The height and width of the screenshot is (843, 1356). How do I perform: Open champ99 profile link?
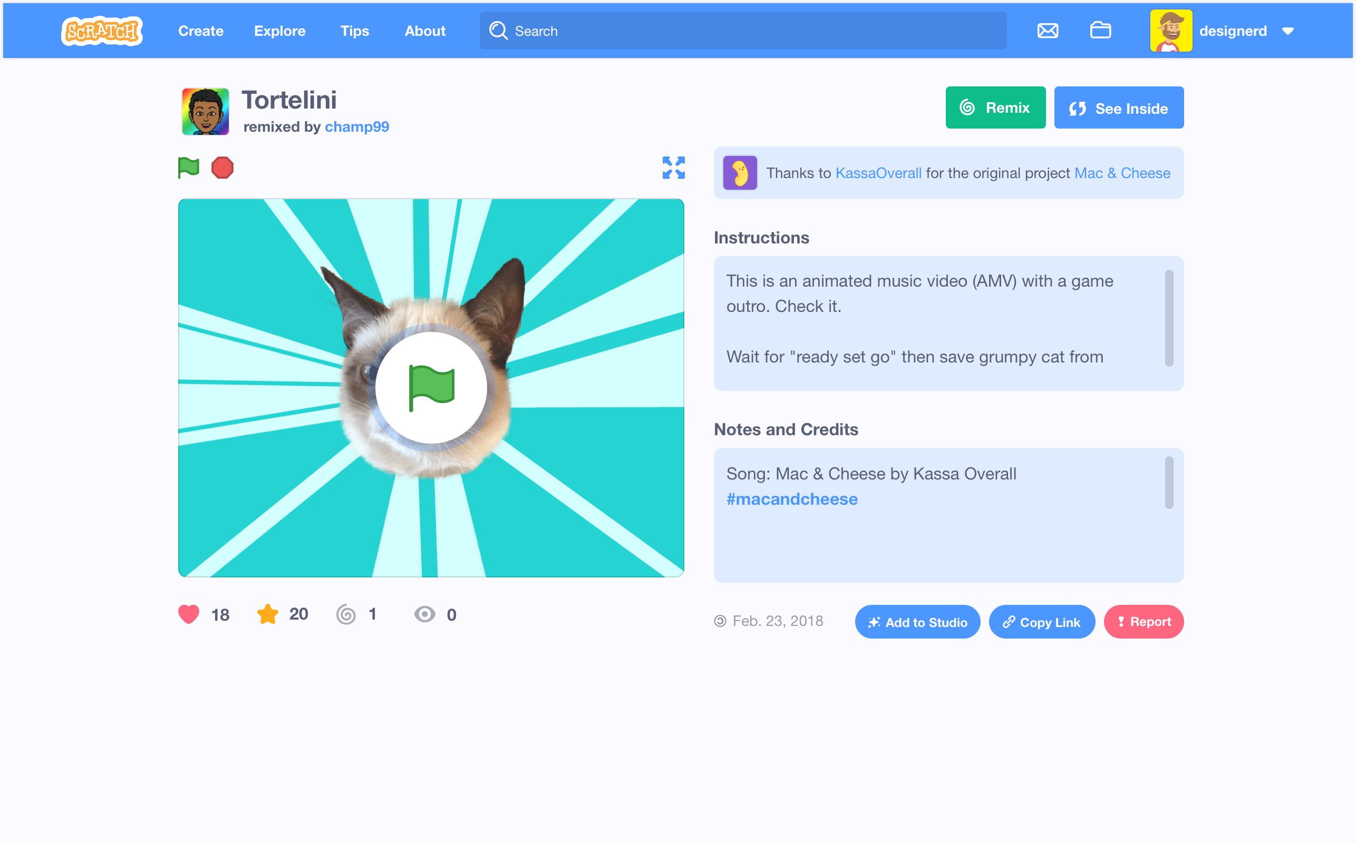point(356,126)
